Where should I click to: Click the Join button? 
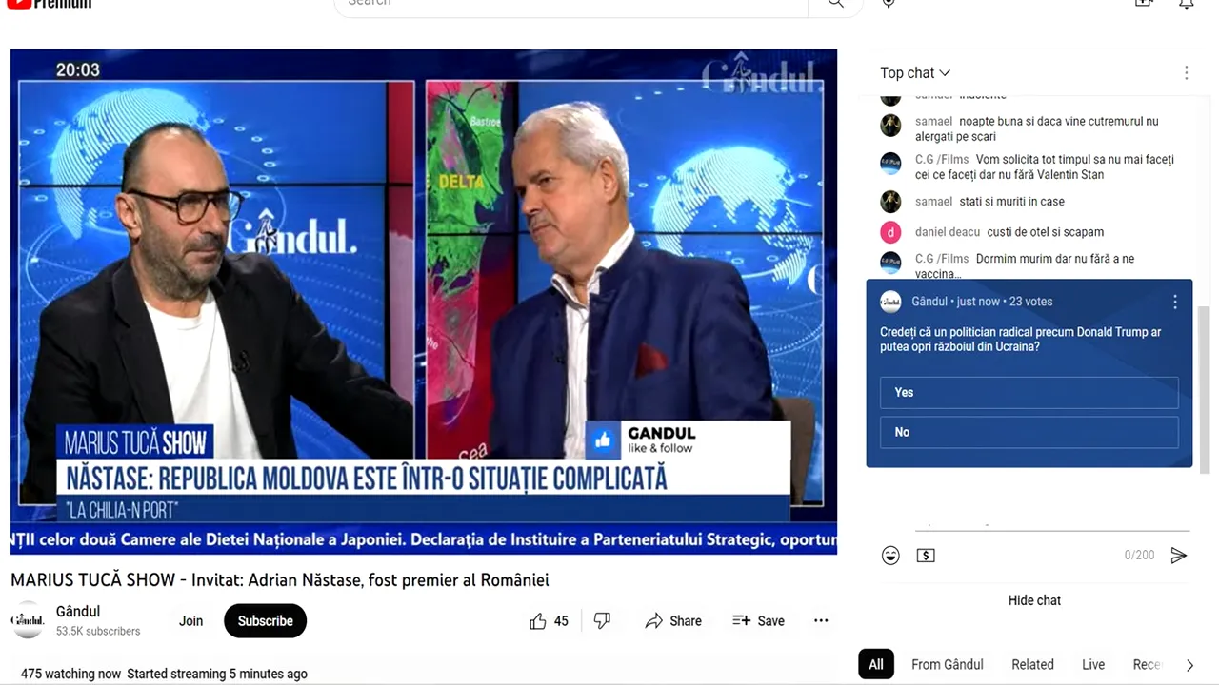[x=191, y=621]
